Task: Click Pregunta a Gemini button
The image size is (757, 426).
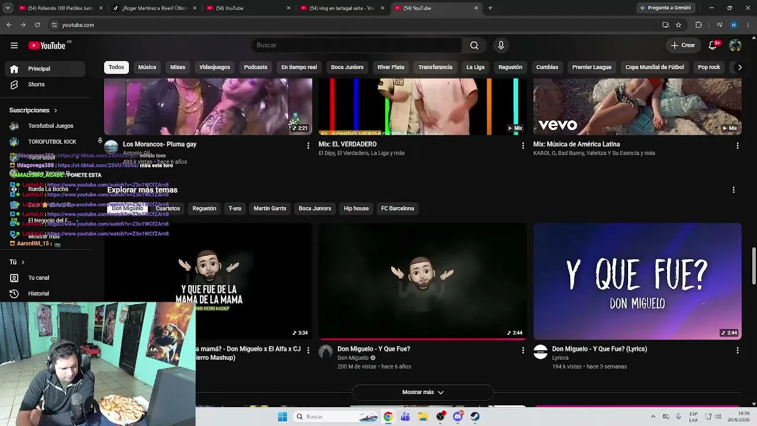Action: pos(665,8)
